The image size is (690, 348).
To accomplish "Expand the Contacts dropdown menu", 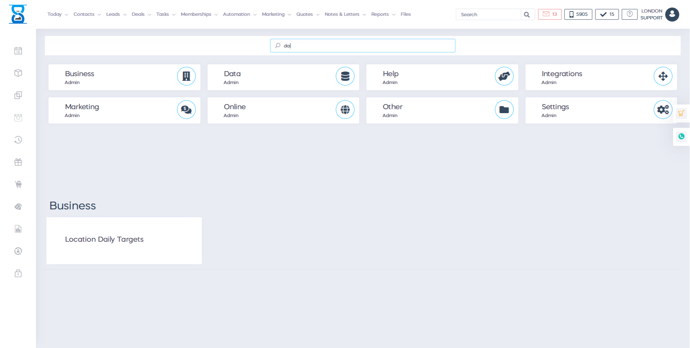I will [x=87, y=14].
